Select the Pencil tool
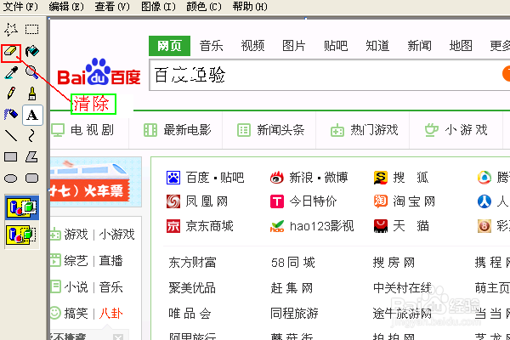The width and height of the screenshot is (510, 340). point(11,93)
